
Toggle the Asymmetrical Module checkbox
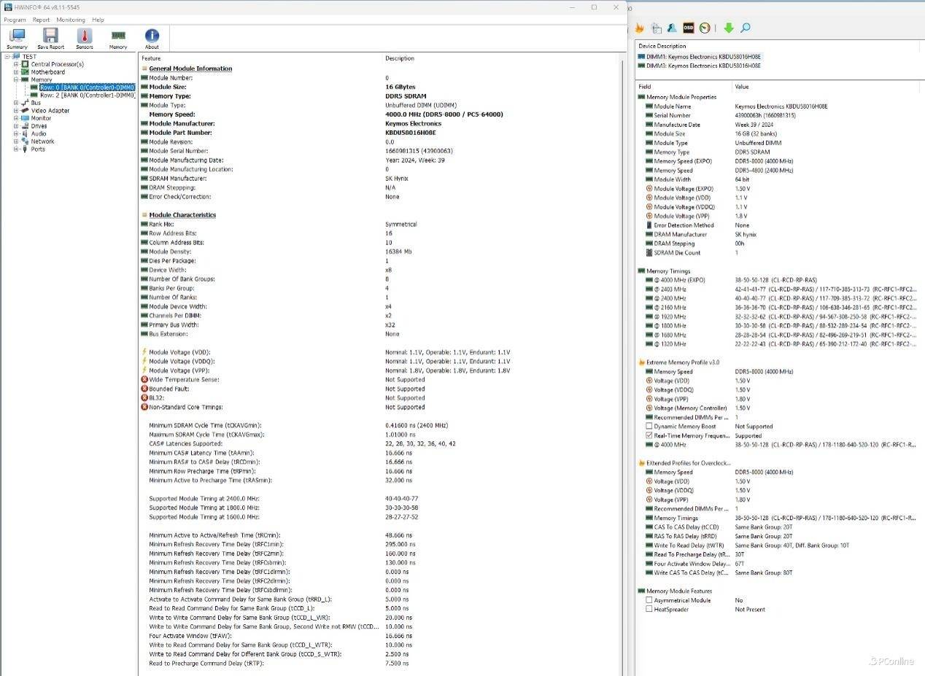click(649, 600)
